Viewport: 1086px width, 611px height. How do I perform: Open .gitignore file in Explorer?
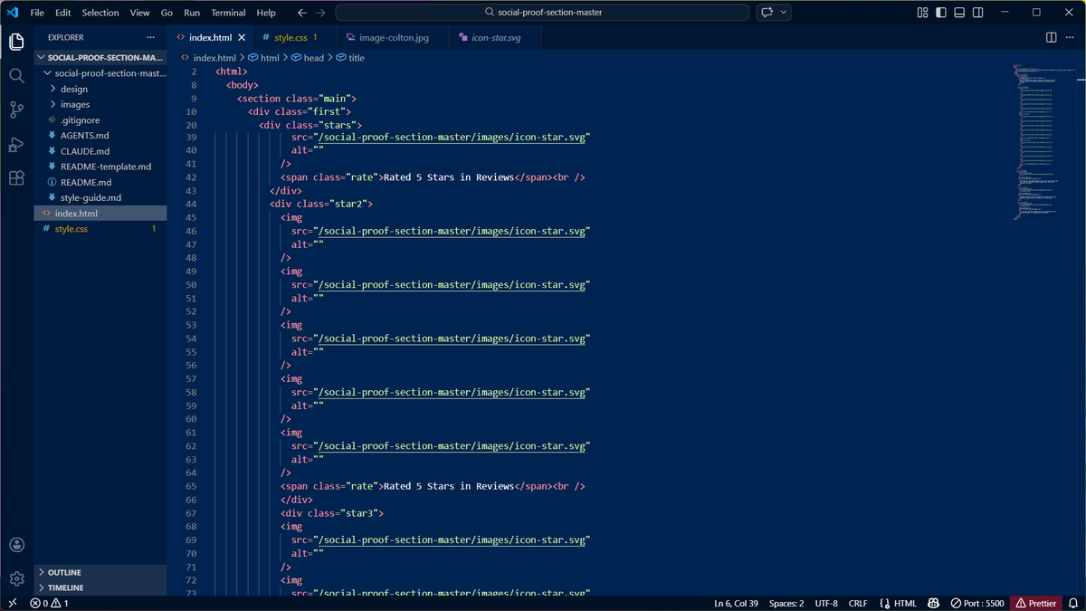tap(100, 119)
